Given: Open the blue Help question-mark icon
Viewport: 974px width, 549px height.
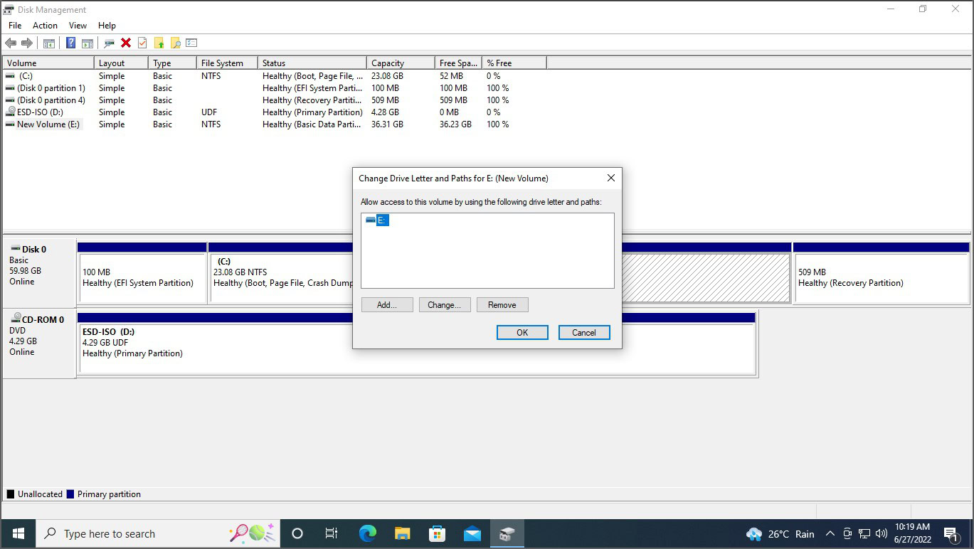Looking at the screenshot, I should (71, 43).
